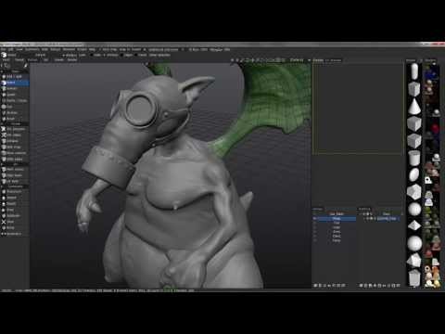Select the open cylinder cup primitive thumbnail
This screenshot has height=334, width=445.
click(x=414, y=158)
